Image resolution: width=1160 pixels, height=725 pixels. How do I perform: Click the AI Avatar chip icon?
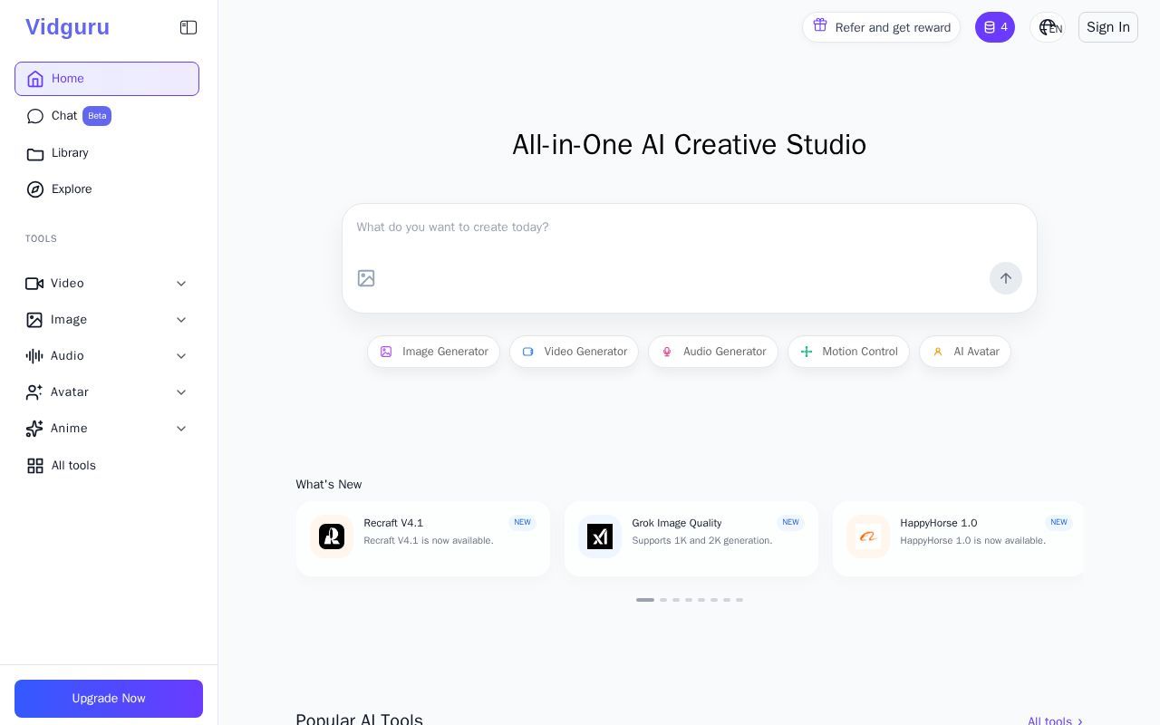938,352
